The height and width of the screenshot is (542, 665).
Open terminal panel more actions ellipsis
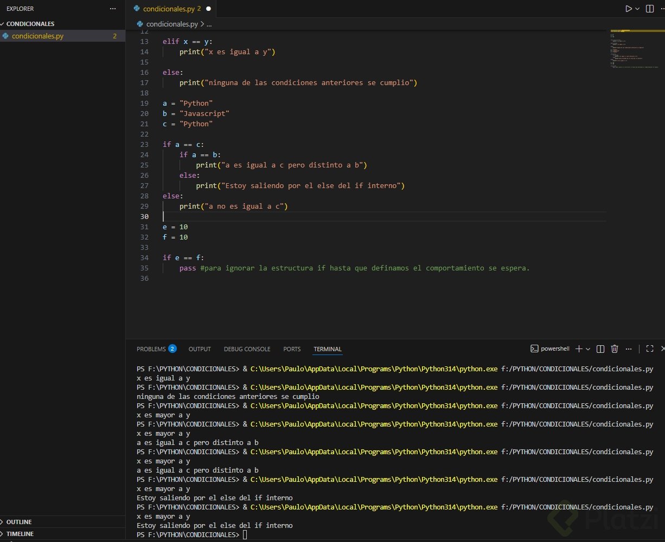click(x=629, y=349)
